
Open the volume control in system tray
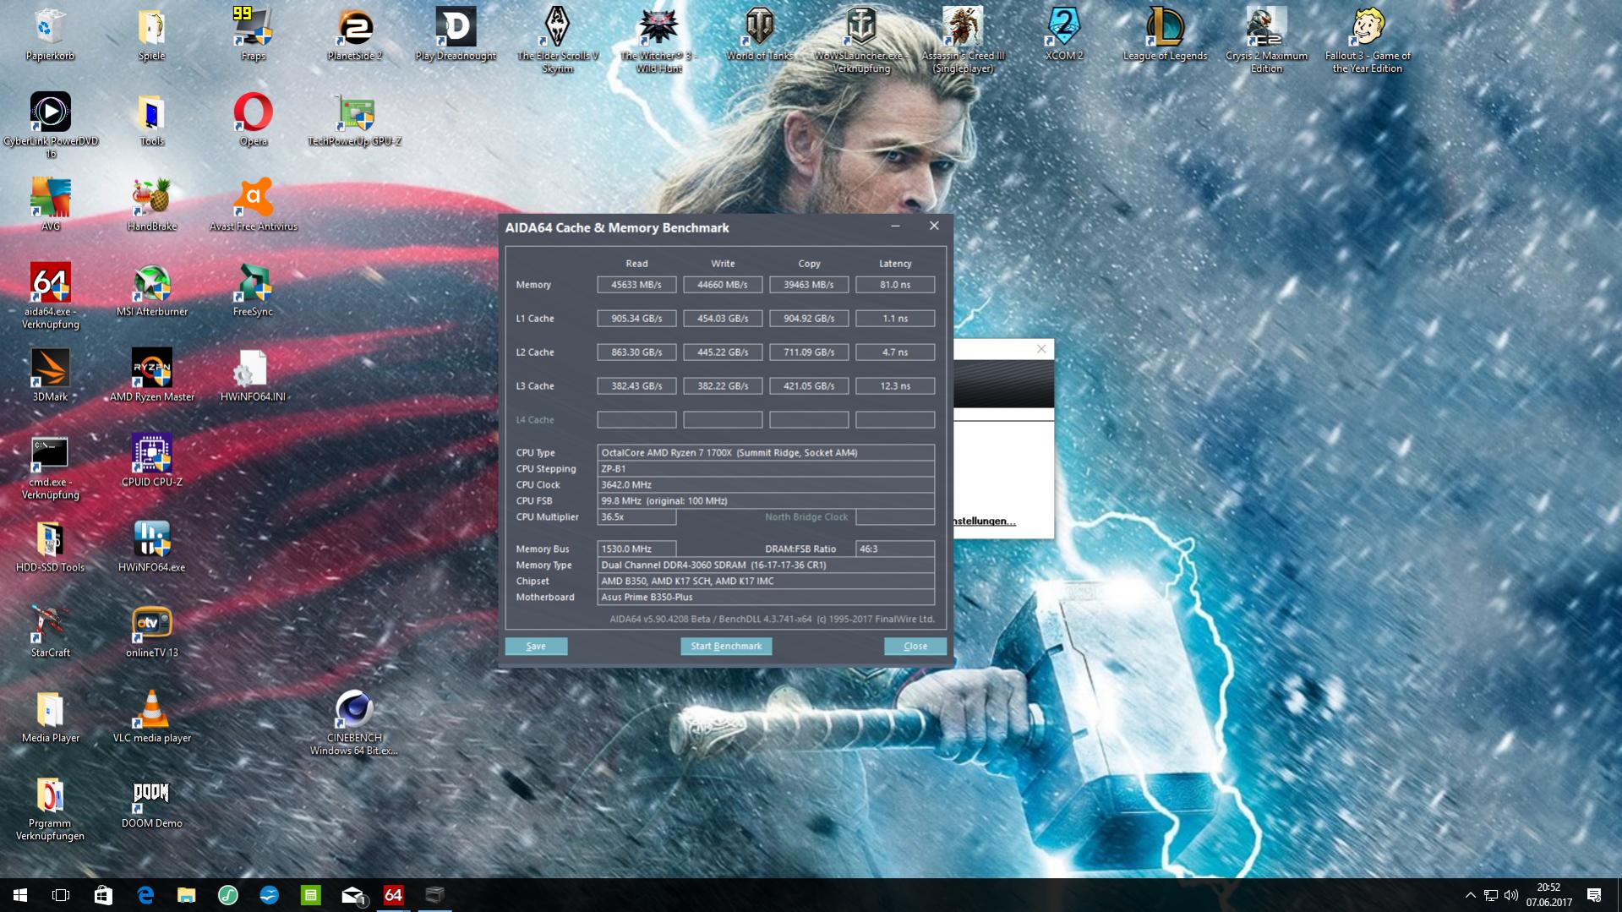point(1511,895)
